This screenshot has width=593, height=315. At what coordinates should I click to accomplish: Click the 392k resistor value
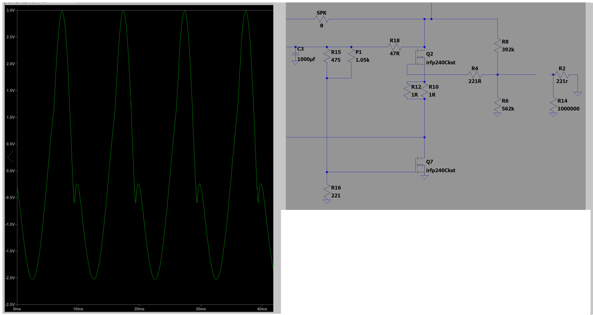(508, 50)
